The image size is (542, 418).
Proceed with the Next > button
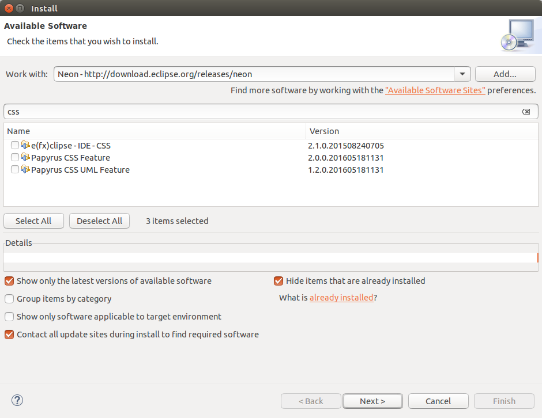[372, 401]
